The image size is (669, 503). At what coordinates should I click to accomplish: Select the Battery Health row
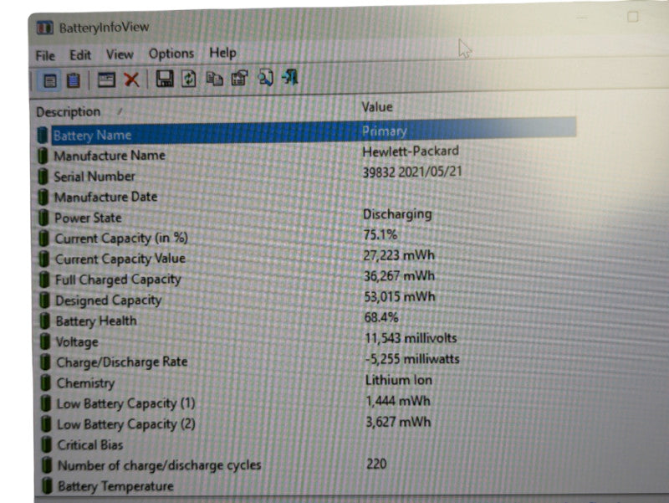click(305, 320)
